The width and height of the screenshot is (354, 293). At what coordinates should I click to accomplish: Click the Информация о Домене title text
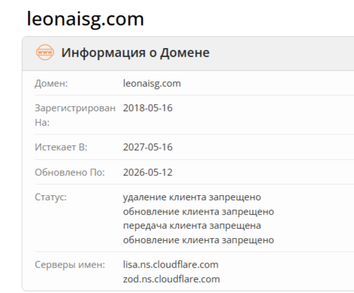136,52
